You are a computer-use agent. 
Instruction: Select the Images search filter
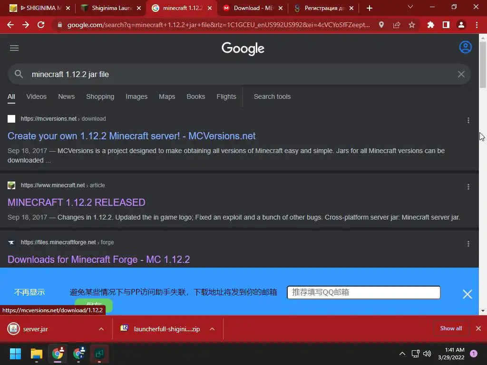136,96
